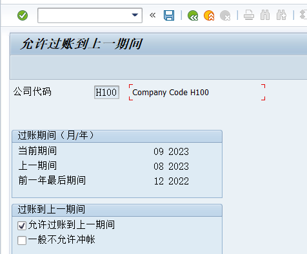Viewport: 307px width, 254px height.
Task: Save using the floppy disk icon
Action: click(169, 15)
